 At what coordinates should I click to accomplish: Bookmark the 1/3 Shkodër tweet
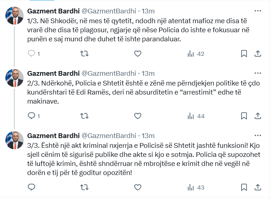tap(244, 54)
